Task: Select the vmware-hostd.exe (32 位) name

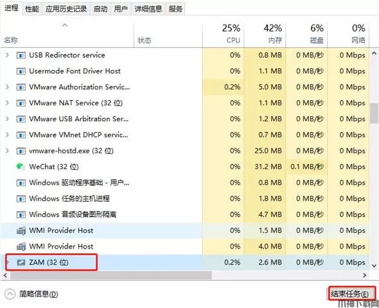Action: pos(71,151)
